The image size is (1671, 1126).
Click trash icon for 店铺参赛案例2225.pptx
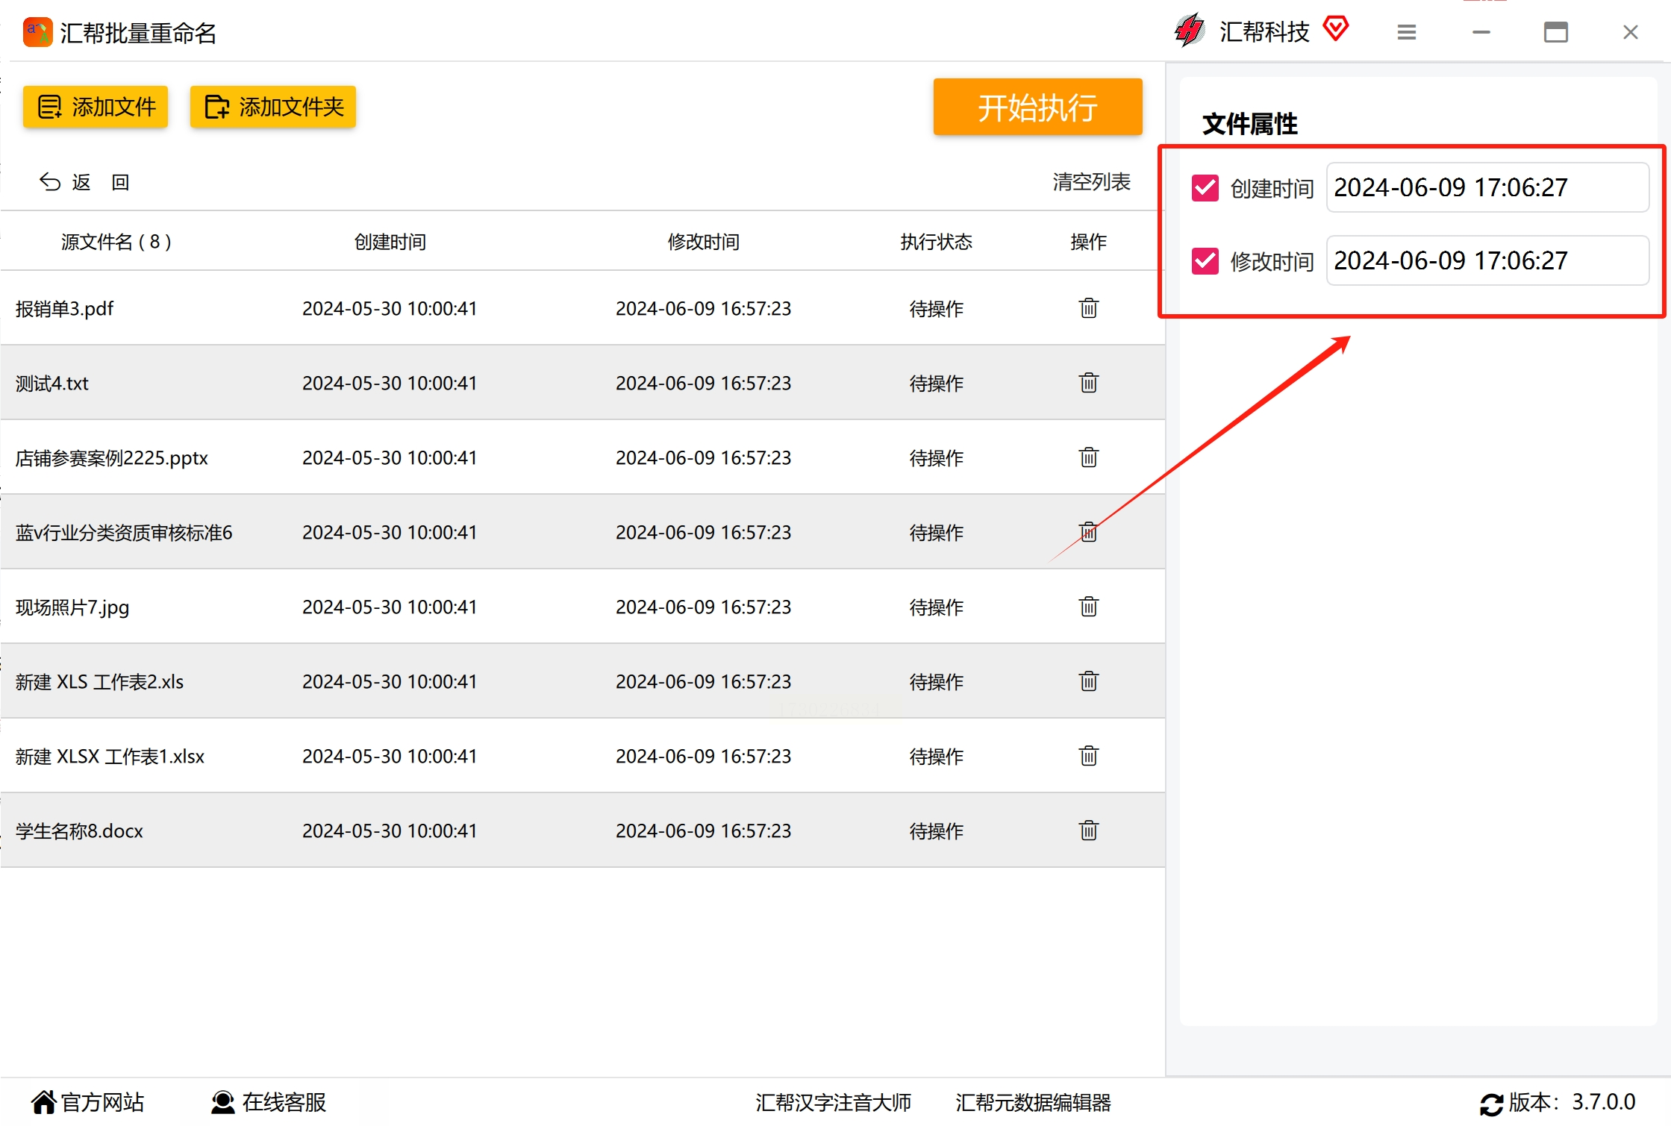click(1088, 457)
